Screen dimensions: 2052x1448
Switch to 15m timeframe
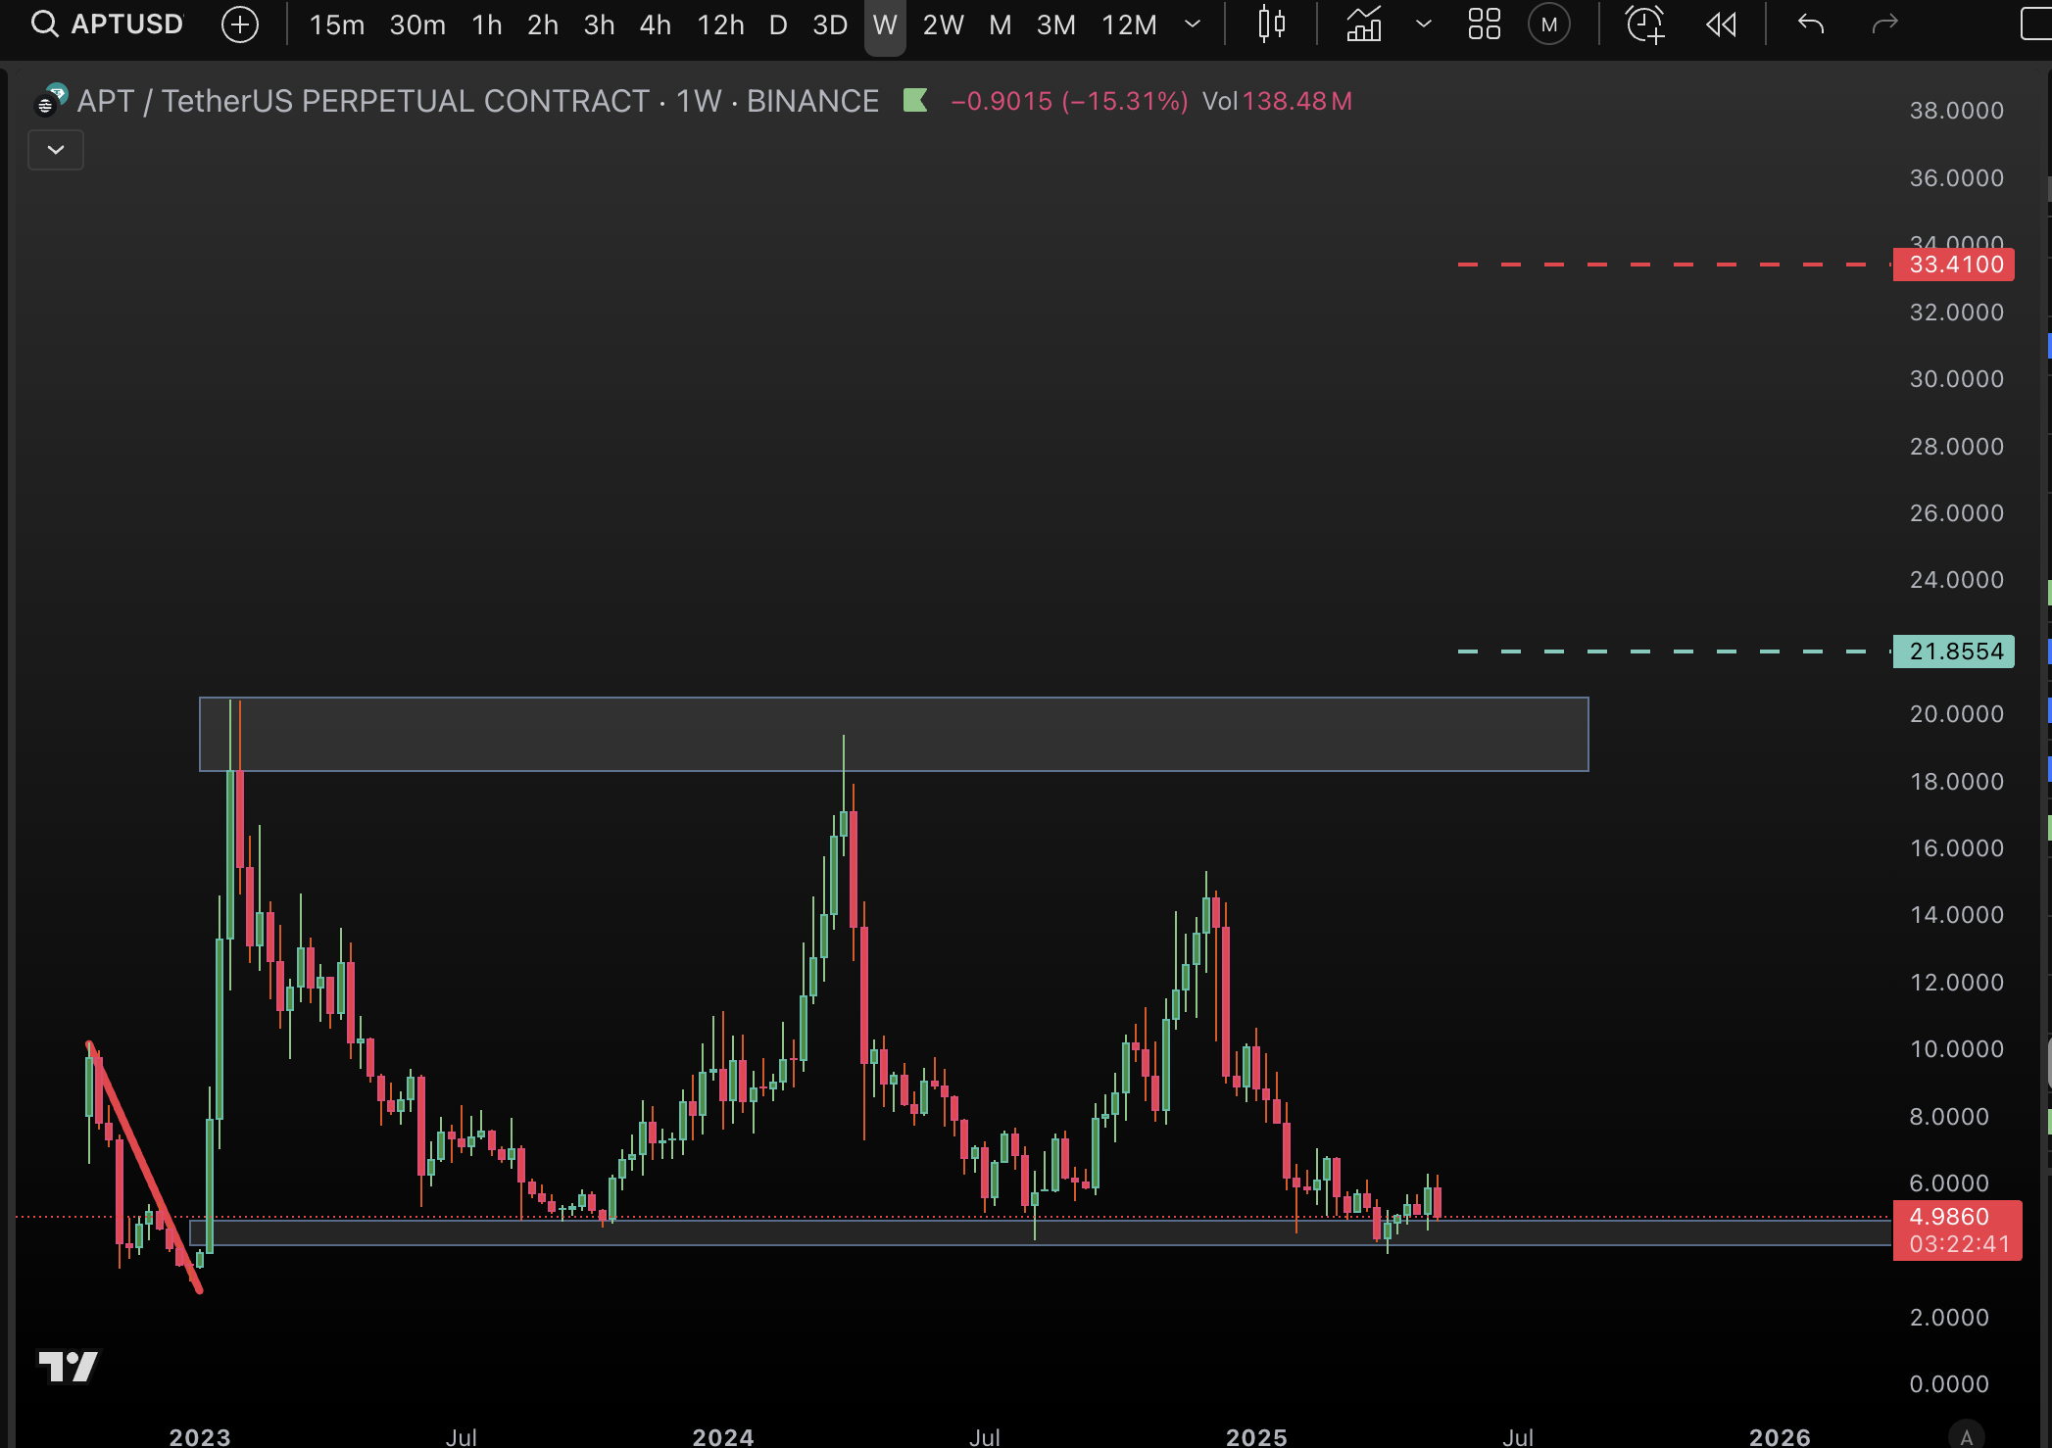point(337,24)
